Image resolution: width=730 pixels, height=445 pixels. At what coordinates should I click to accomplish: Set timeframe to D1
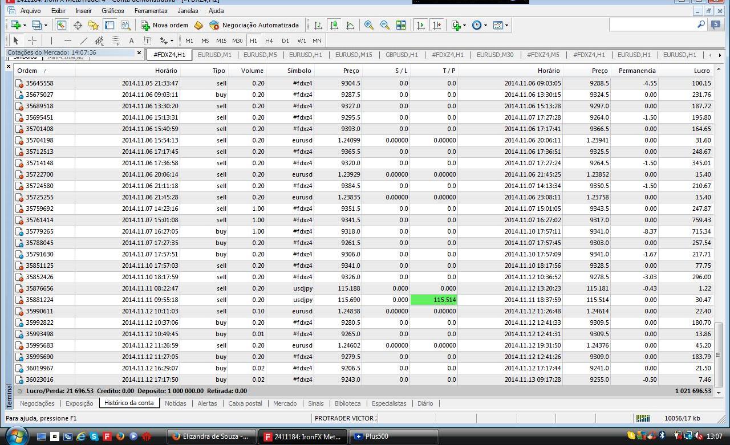click(x=285, y=40)
